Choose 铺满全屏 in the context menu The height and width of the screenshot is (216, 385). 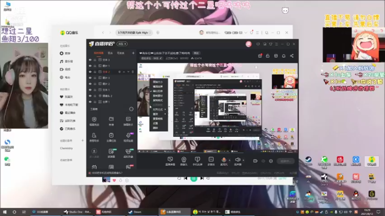pyautogui.click(x=159, y=86)
